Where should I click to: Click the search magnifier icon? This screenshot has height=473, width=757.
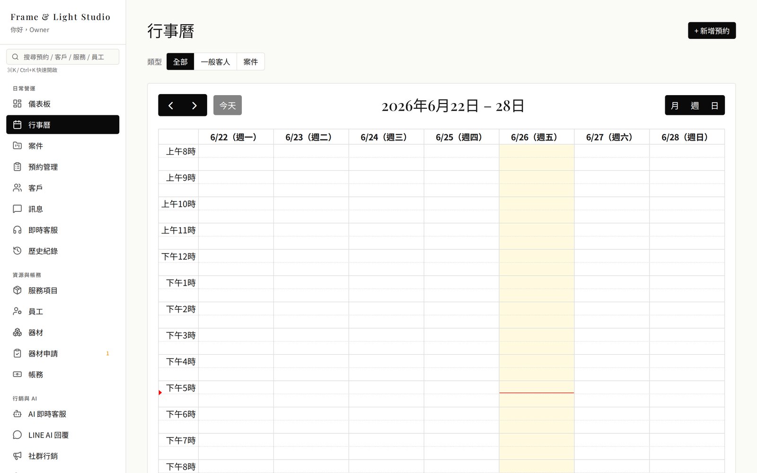pyautogui.click(x=15, y=57)
